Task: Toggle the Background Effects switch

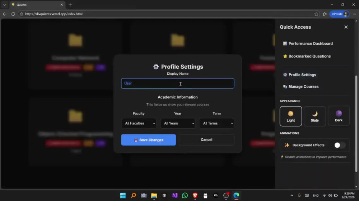Action: [x=340, y=145]
